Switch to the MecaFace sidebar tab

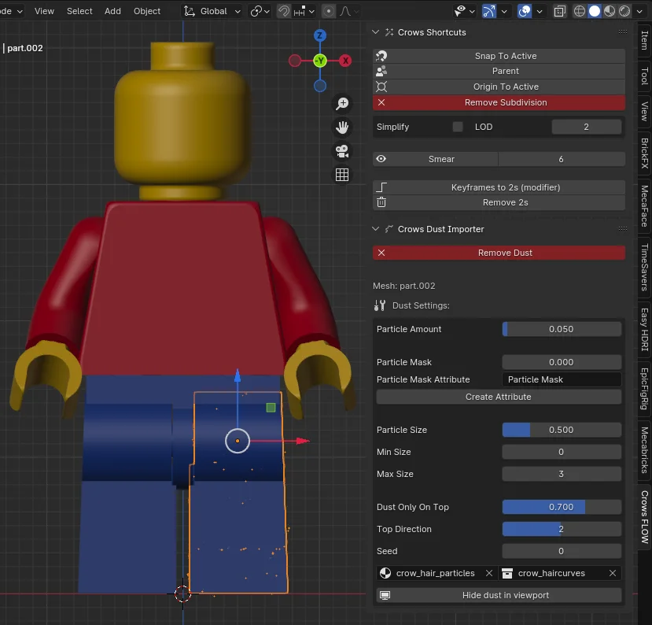click(x=643, y=206)
